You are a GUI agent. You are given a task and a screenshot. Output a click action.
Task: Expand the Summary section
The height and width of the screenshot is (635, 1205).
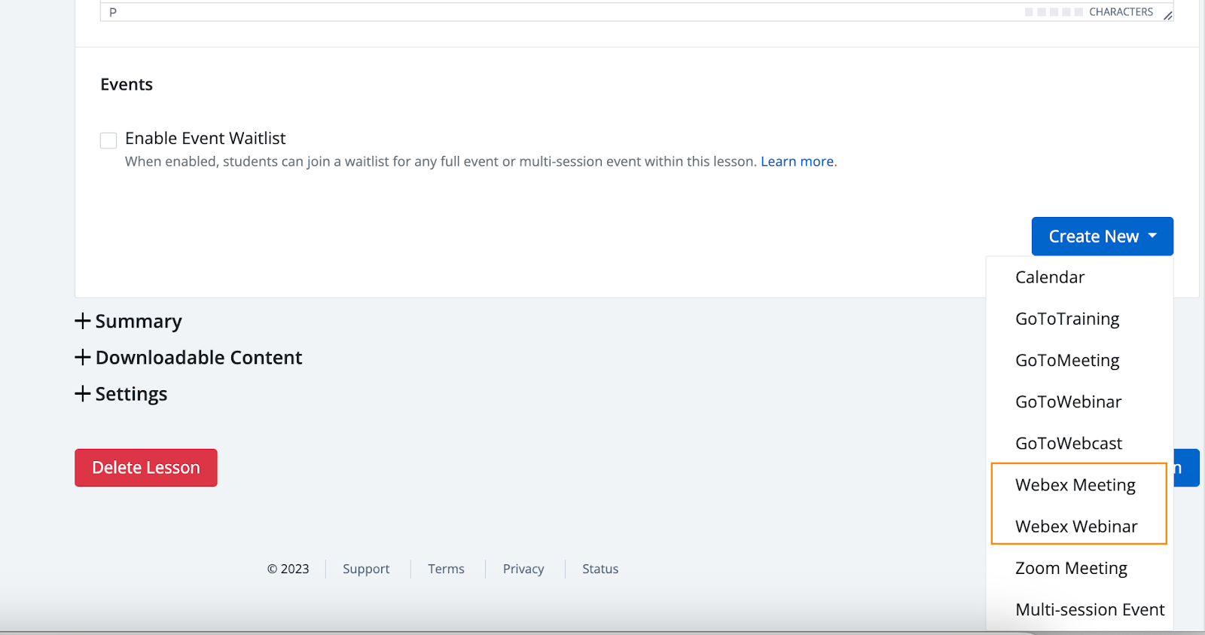pyautogui.click(x=129, y=322)
